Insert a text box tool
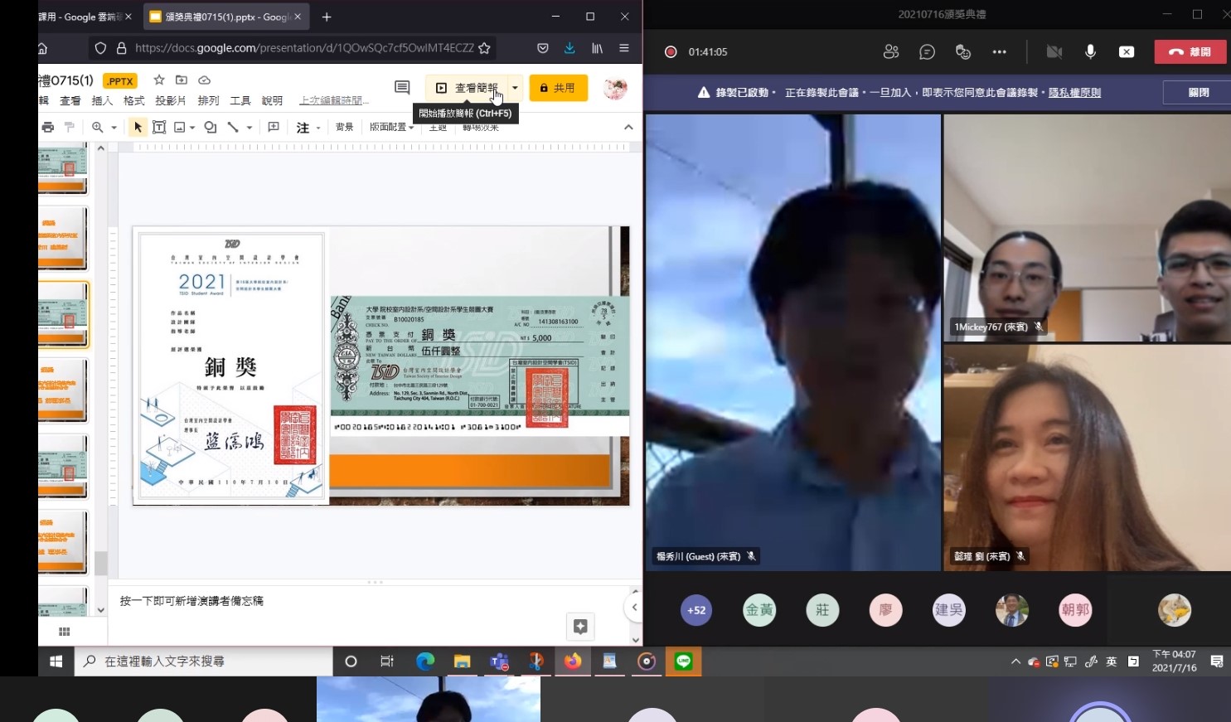This screenshot has width=1231, height=722. pyautogui.click(x=159, y=127)
